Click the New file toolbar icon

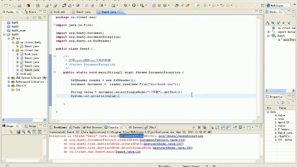coord(6,6)
